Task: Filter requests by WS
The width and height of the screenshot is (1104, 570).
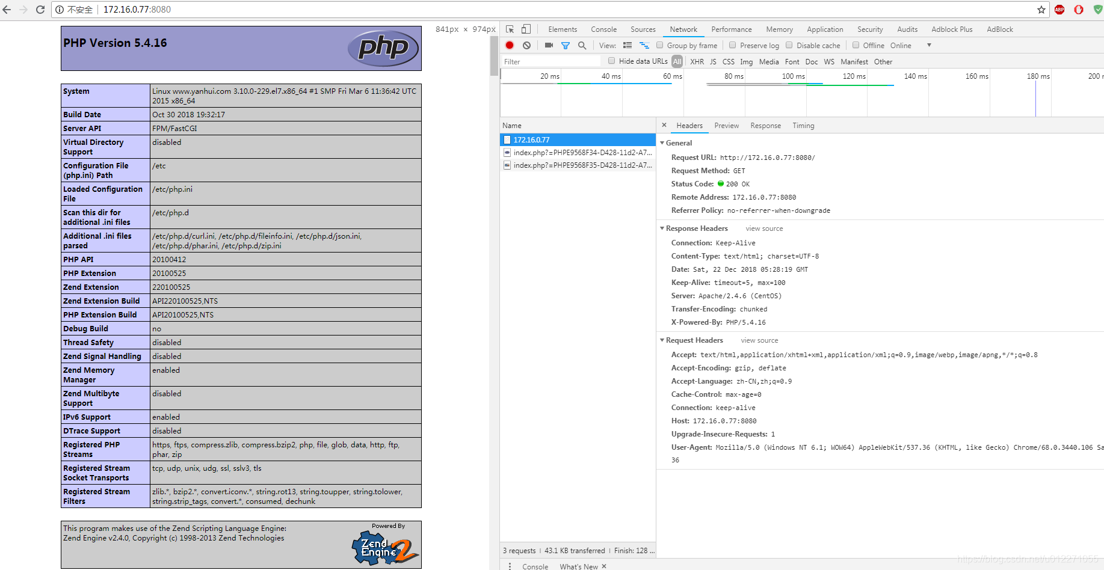Action: pos(829,61)
